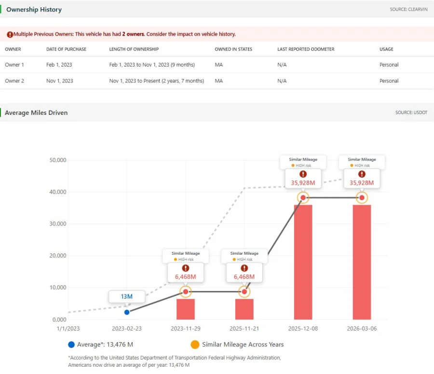Click Owner 2's MA state cell
Screen dimensions: 434x374
[218, 81]
